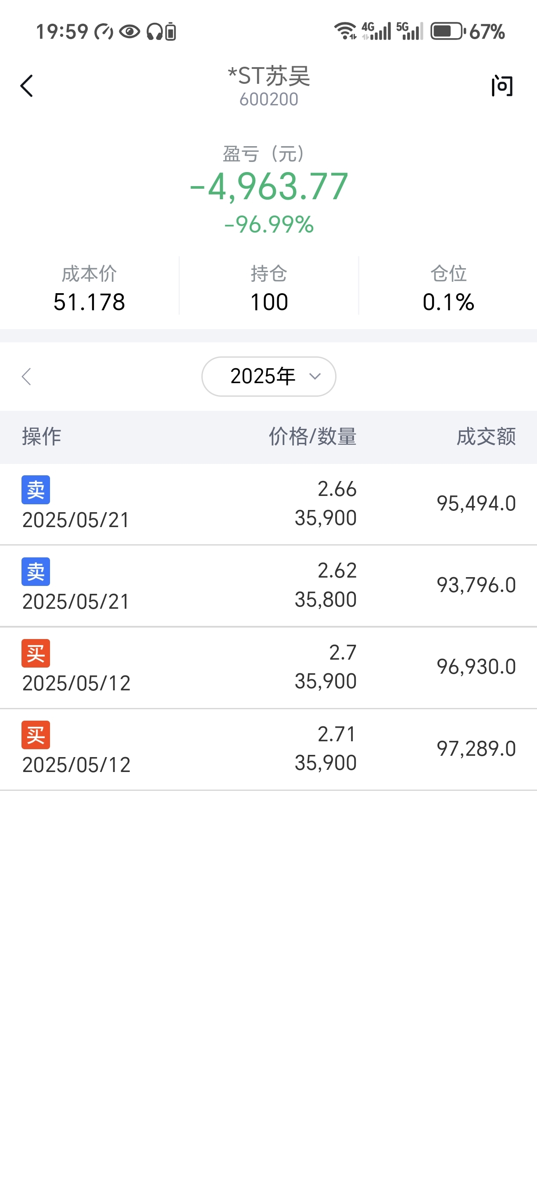Tap the 盈亏（元） label
Image resolution: width=537 pixels, height=1185 pixels.
click(263, 154)
